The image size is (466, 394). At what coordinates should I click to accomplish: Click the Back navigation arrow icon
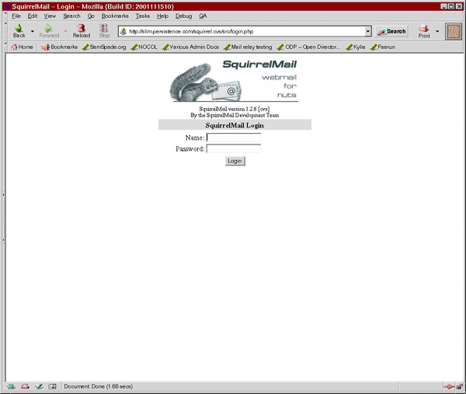click(19, 29)
